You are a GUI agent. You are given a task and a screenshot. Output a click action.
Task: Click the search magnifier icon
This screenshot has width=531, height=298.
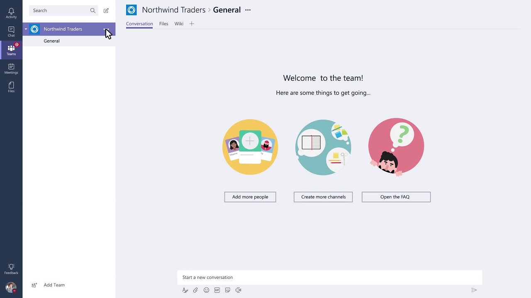coord(93,10)
